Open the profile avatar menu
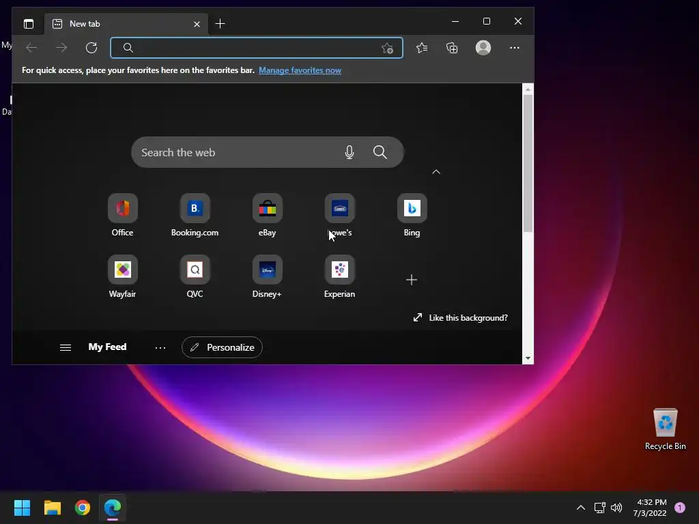Viewport: 699px width, 524px height. pos(483,48)
